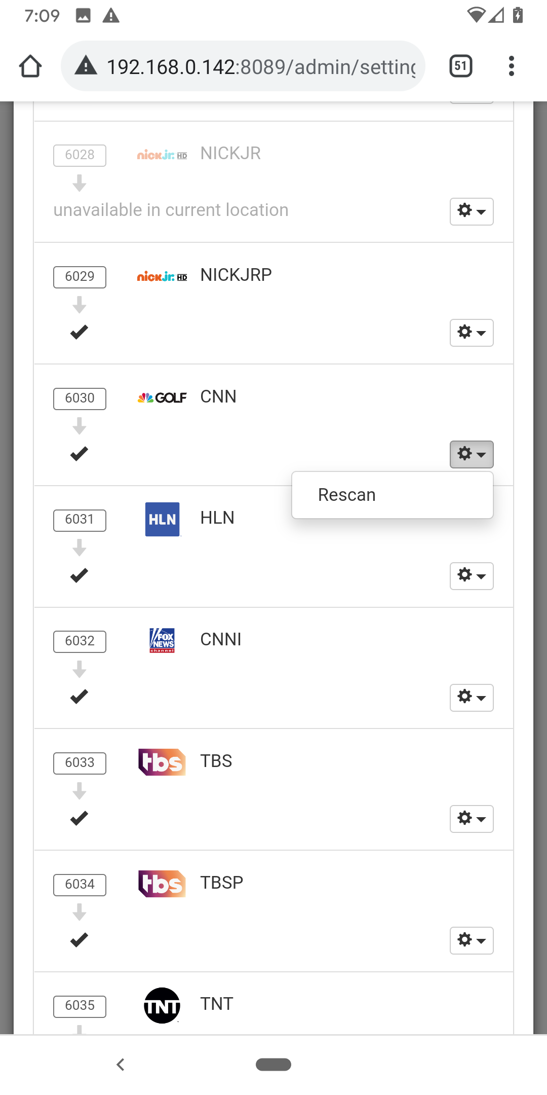Tap the URL address bar field
The width and height of the screenshot is (547, 1095).
(261, 66)
